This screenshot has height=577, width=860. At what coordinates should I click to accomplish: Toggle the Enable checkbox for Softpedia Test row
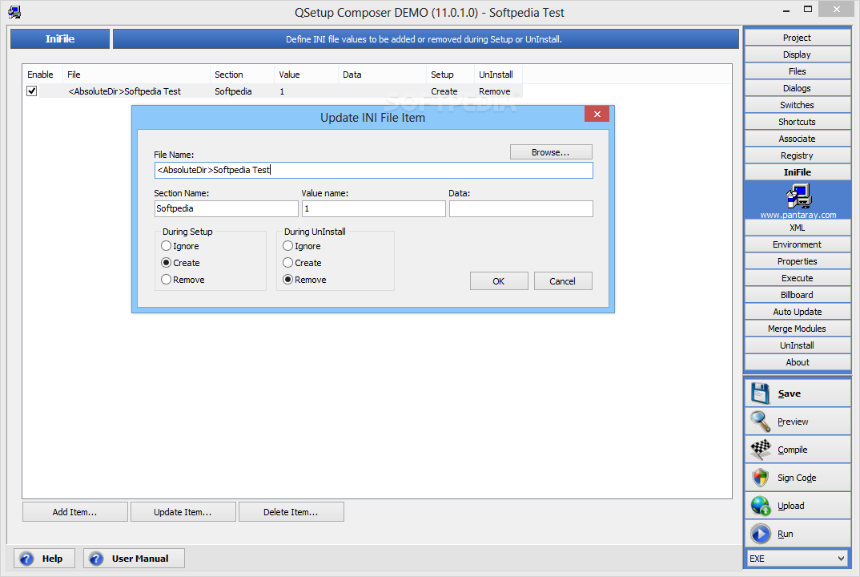[x=32, y=91]
